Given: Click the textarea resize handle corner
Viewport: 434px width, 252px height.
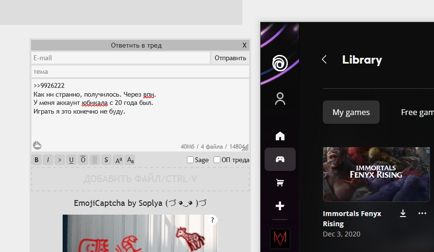Looking at the screenshot, I should click(246, 148).
